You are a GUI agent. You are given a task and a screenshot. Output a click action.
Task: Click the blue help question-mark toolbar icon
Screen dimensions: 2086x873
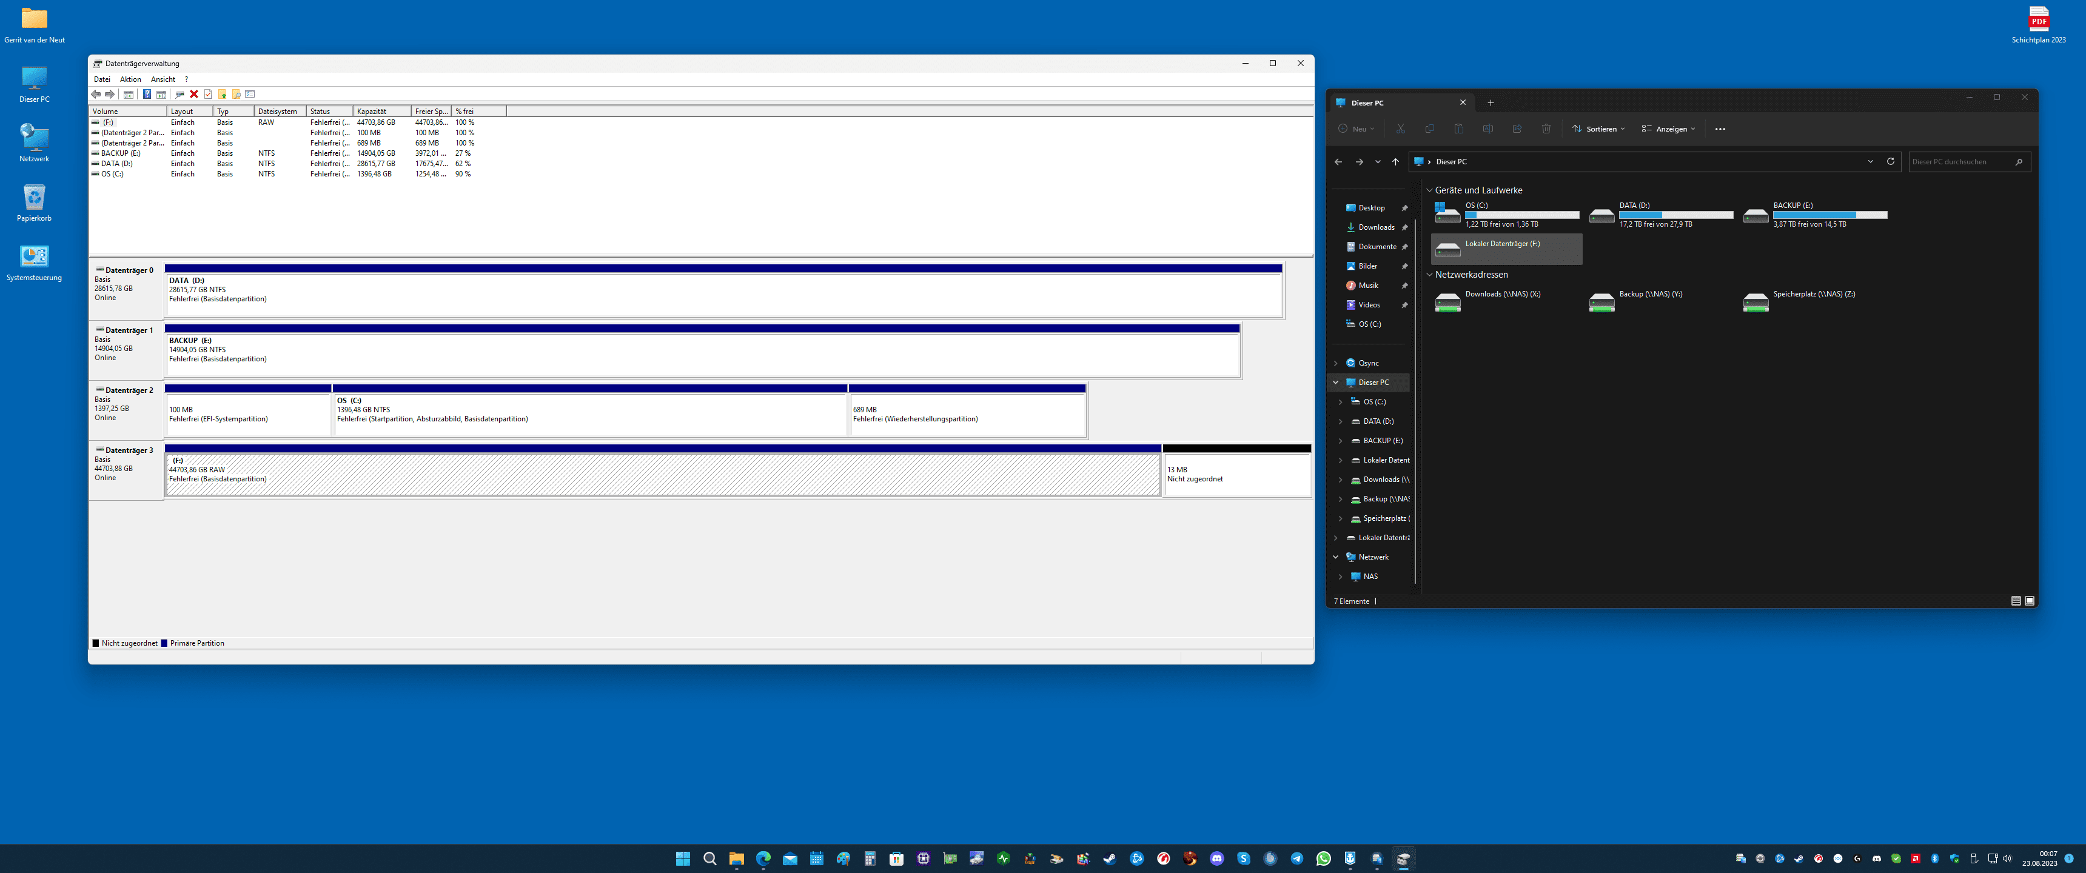147,94
